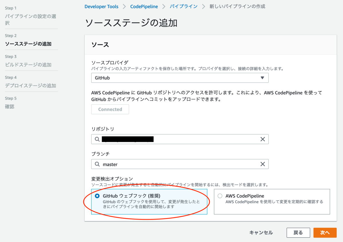Click the 新しいパイプラインの作成 breadcrumb text

click(237, 6)
